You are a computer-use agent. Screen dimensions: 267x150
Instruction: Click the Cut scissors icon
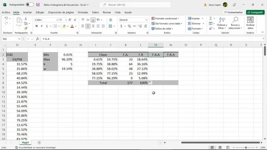click(x=26, y=18)
